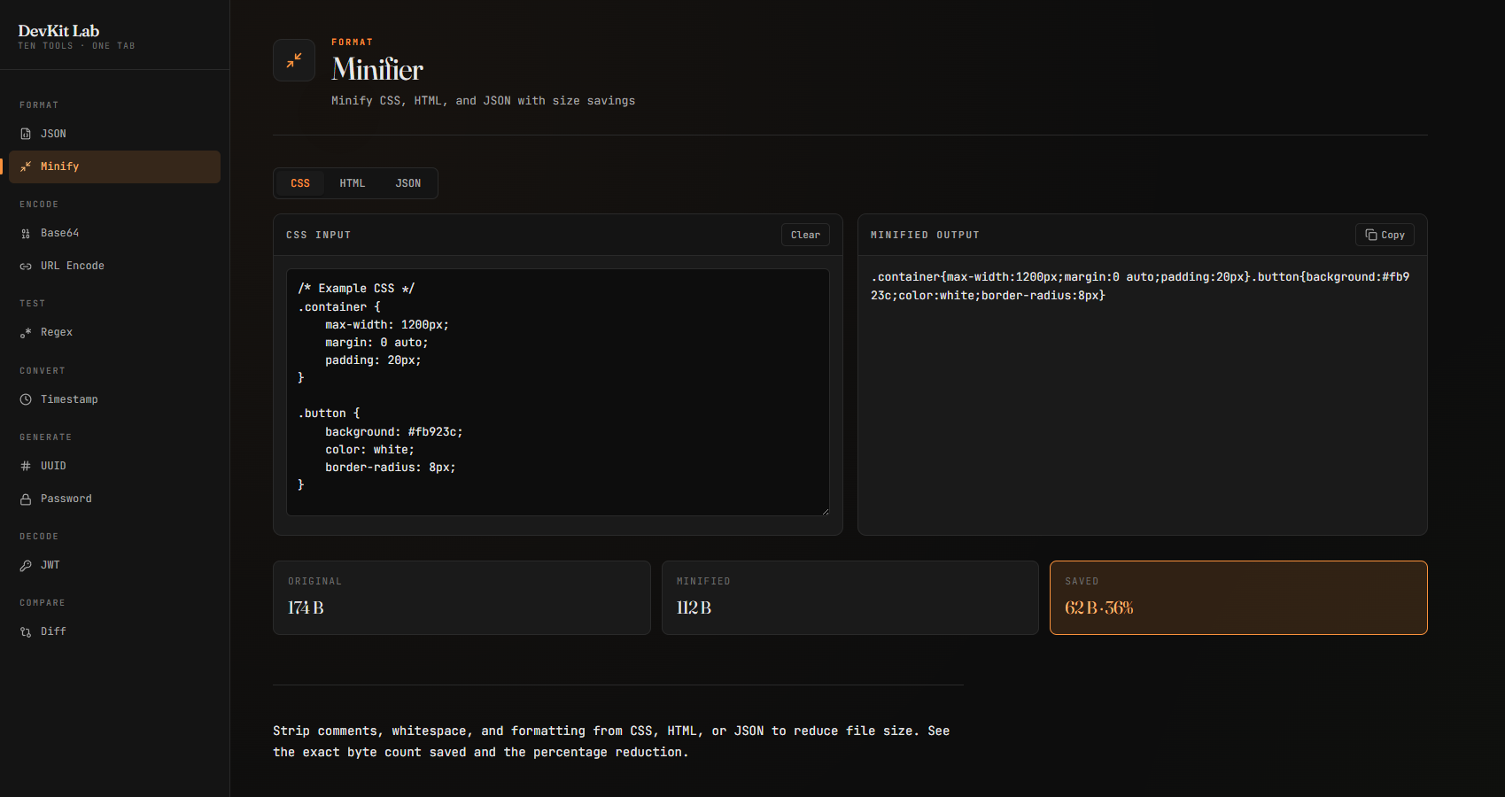Open the JWT decoder
This screenshot has width=1505, height=797.
click(114, 565)
